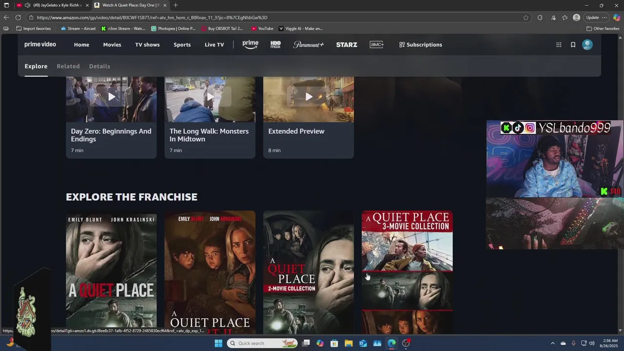Open Copilot app from the taskbar
624x351 pixels.
pos(320,343)
